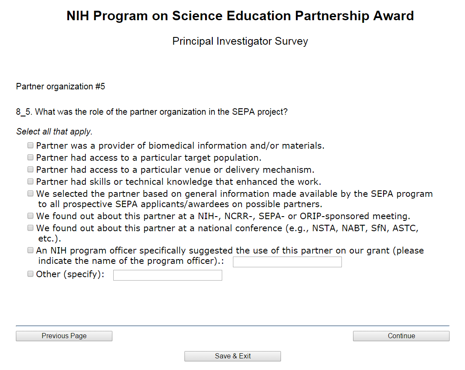This screenshot has height=370, width=465.
Task: Enable 'particular venue or delivery mechanism' option
Action: click(30, 169)
